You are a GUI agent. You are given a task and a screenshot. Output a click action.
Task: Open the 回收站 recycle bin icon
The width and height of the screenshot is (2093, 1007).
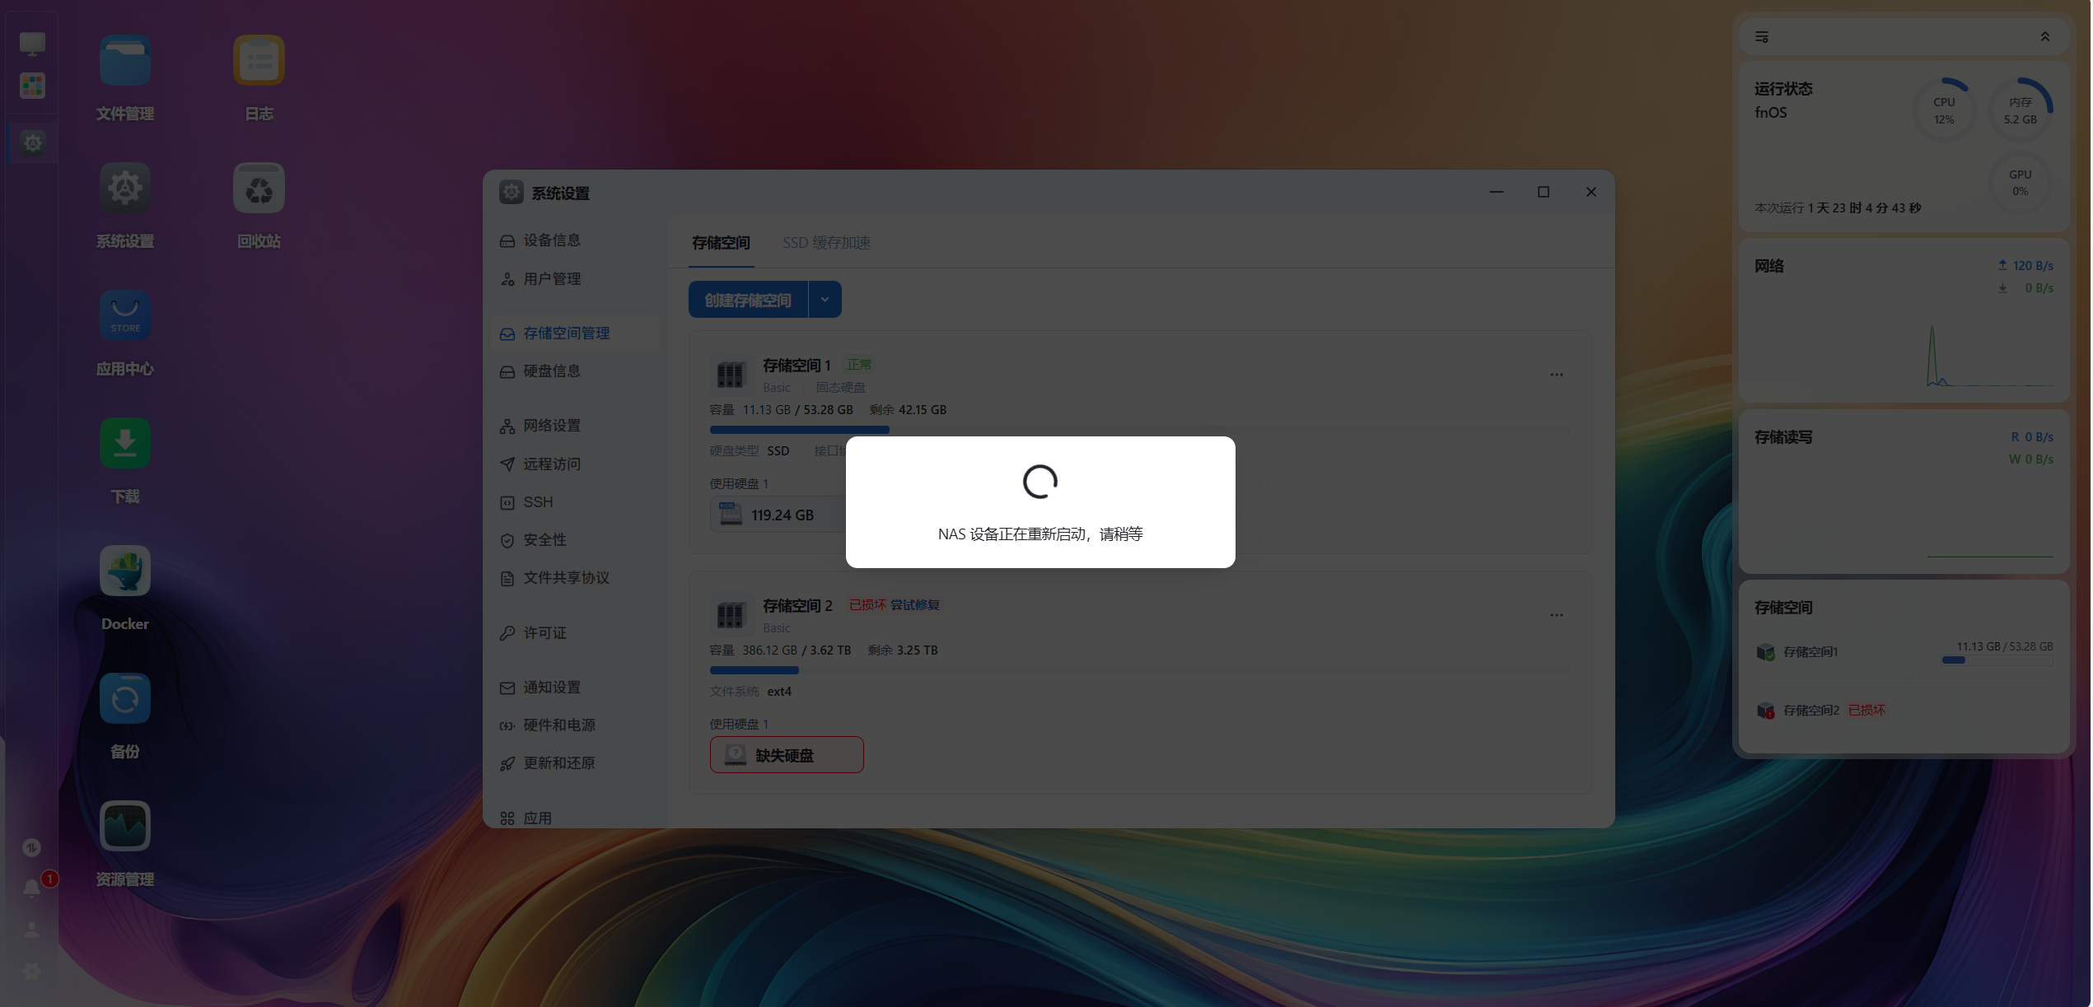[x=259, y=188]
